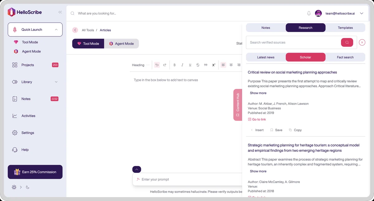The image size is (374, 201).
Task: Toggle bold formatting
Action: 175,65
